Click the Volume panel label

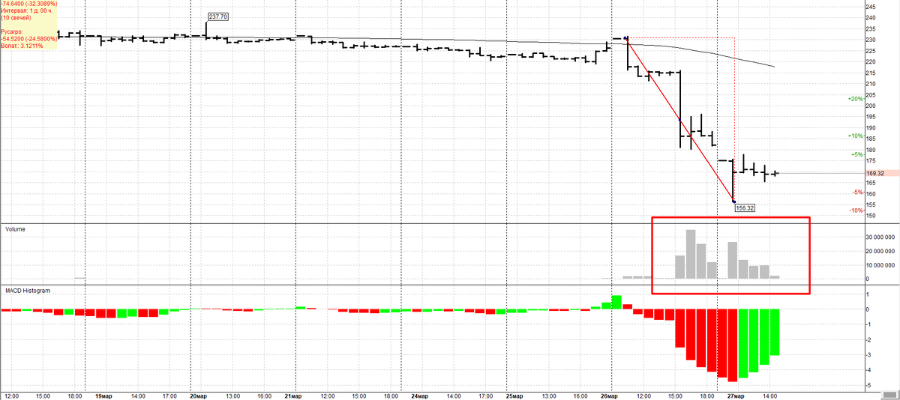point(15,228)
